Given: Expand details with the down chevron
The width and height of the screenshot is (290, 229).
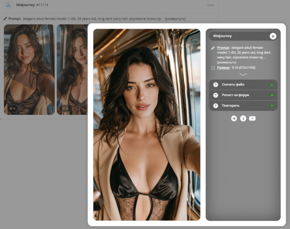Looking at the screenshot, I should coord(243,74).
